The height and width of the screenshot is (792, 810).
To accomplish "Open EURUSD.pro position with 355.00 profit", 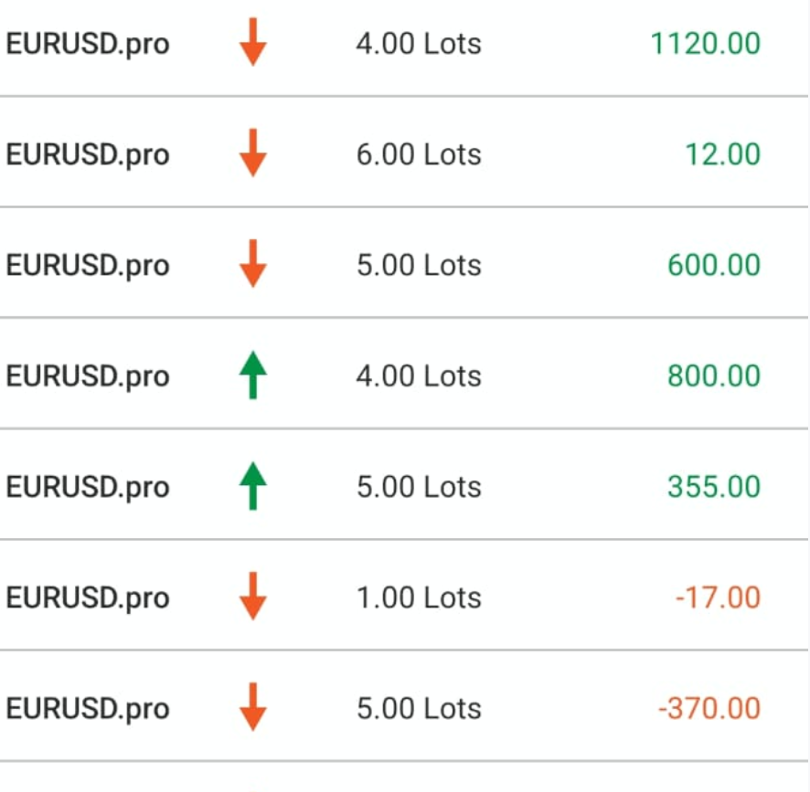I will pyautogui.click(x=88, y=487).
